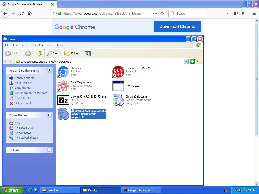Select Embarcadero Dev-C++ shortcut icon
This screenshot has width=259, height=194.
[118, 72]
